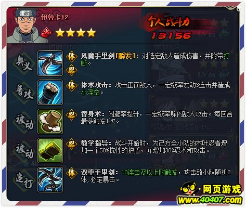The height and width of the screenshot is (208, 246).
Task: Click the green 小浮空 keyword link
Action: (x=90, y=93)
